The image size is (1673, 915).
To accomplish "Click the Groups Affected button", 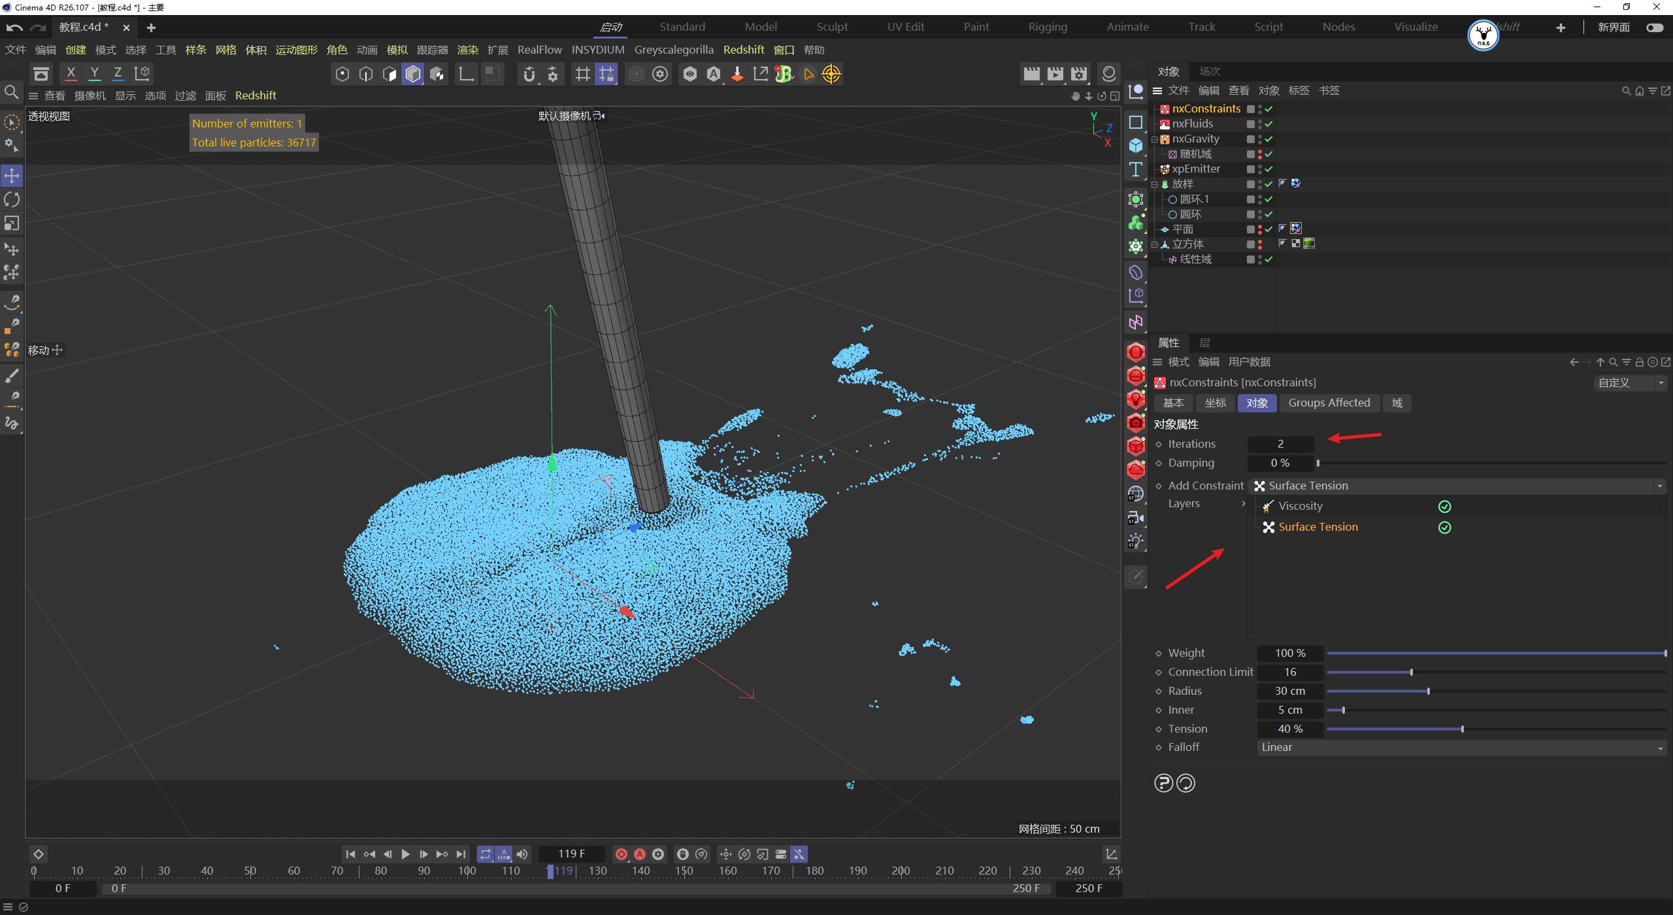I will 1329,403.
